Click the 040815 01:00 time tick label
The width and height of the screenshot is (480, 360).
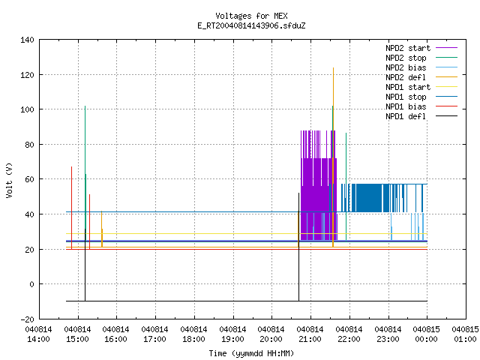(x=465, y=334)
